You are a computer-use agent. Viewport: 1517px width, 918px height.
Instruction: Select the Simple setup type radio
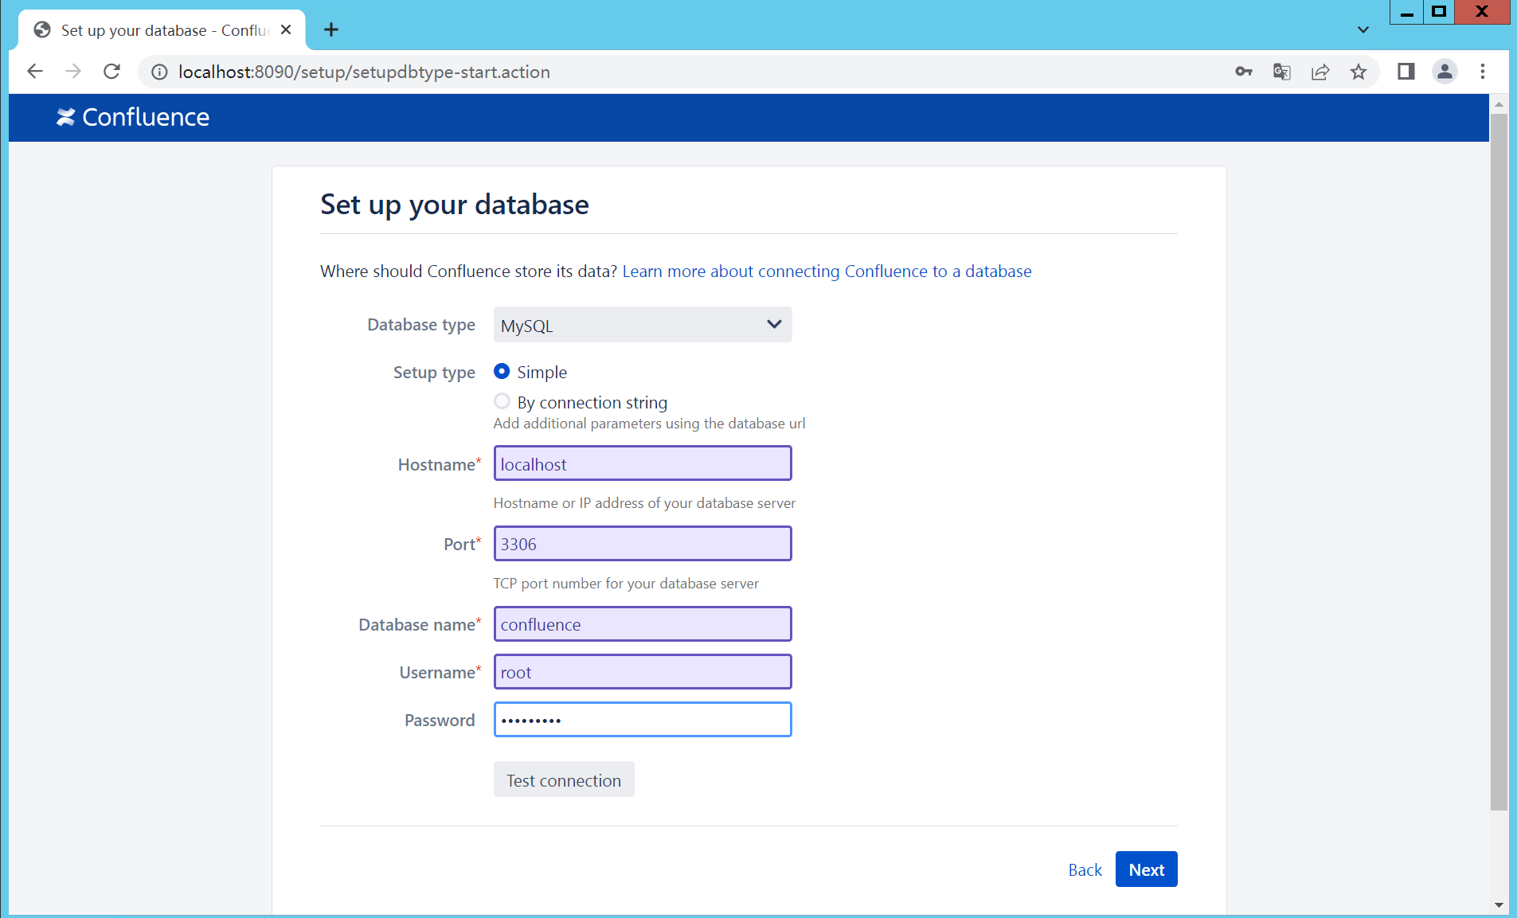tap(502, 371)
